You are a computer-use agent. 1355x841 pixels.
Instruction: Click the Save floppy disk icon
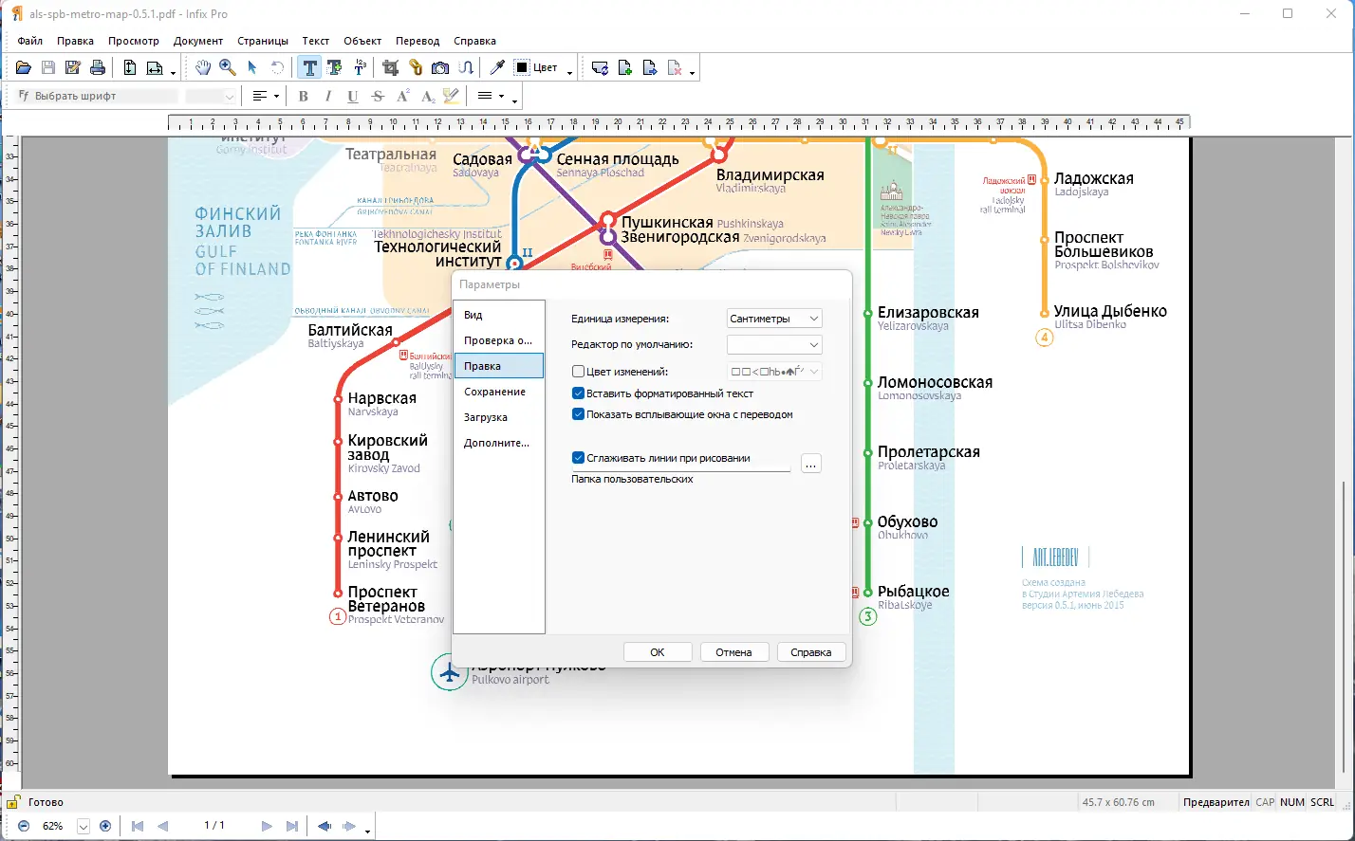tap(48, 67)
